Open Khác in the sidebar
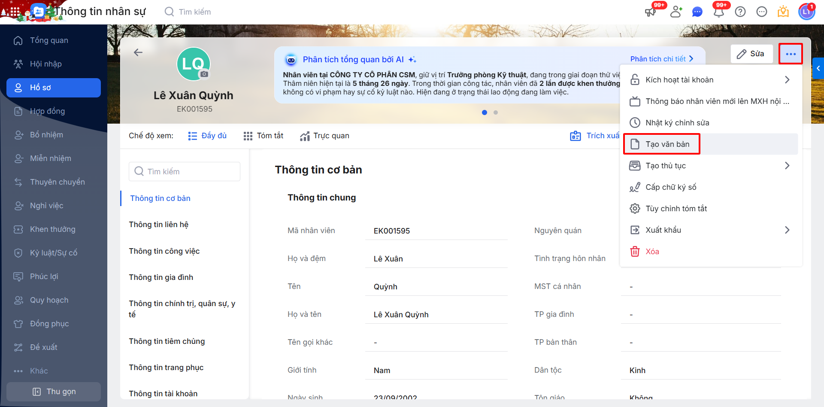824x407 pixels. click(54, 371)
